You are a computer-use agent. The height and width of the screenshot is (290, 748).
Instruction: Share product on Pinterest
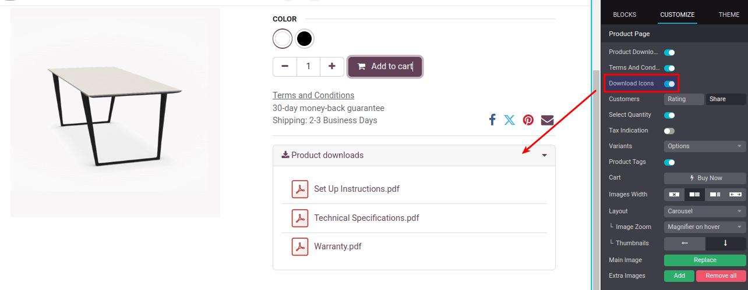[528, 120]
